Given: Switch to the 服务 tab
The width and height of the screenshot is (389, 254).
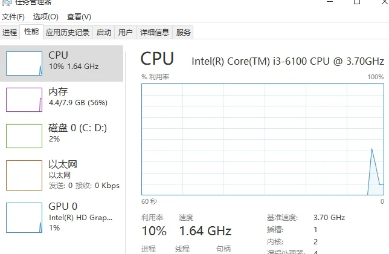Looking at the screenshot, I should click(184, 33).
